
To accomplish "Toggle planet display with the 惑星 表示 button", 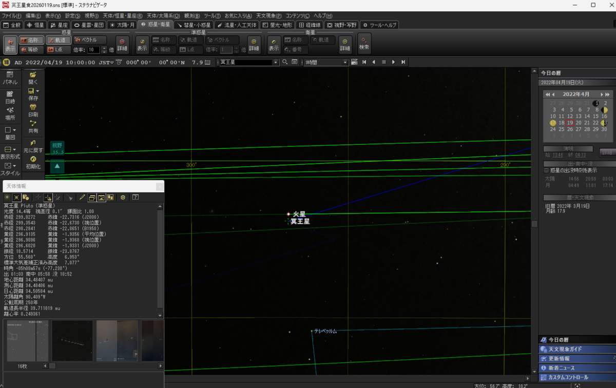I will point(10,45).
